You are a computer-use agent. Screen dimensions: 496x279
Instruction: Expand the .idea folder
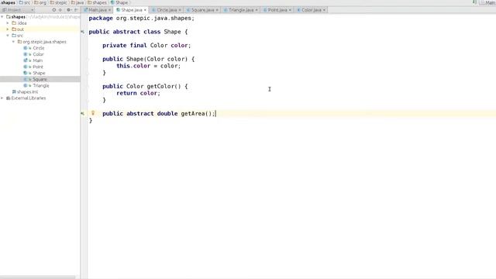pyautogui.click(x=8, y=23)
